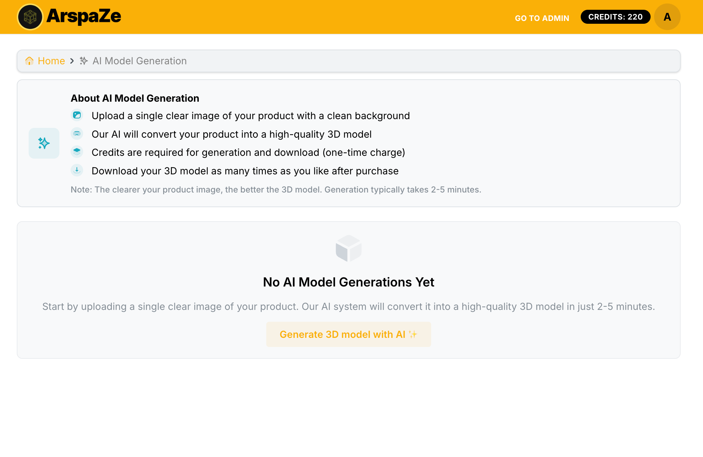Select the AI Model Generation breadcrumb item
The image size is (703, 457).
(139, 61)
